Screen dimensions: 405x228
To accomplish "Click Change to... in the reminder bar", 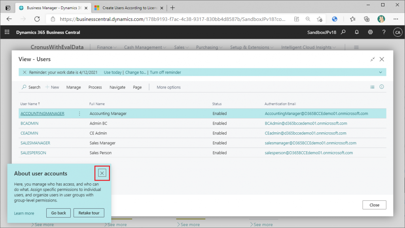I will 136,72.
